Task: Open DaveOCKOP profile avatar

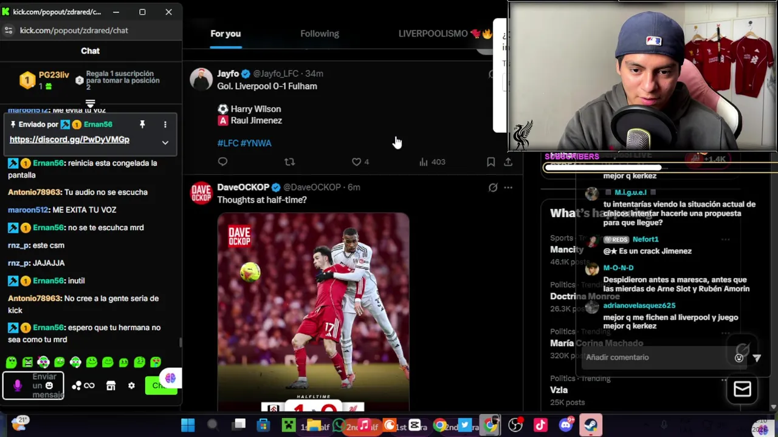Action: pos(201,193)
